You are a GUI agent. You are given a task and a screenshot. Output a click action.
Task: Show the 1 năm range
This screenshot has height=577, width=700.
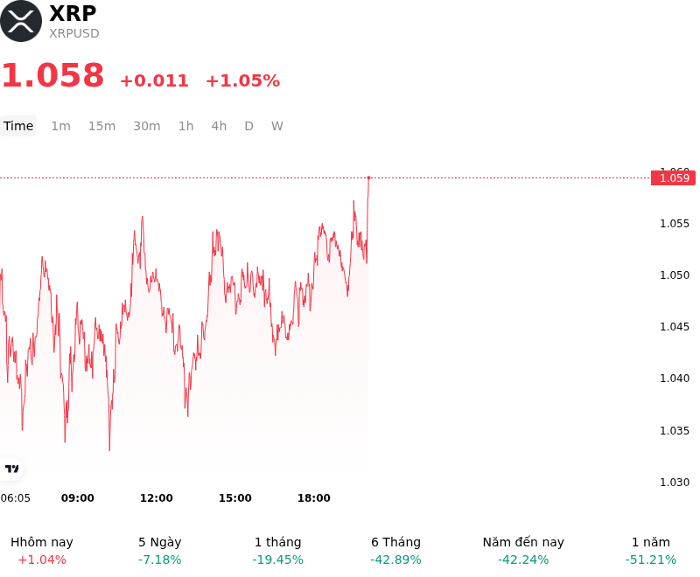[x=651, y=551]
